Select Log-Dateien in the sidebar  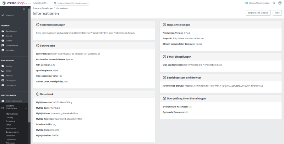pos(11,139)
